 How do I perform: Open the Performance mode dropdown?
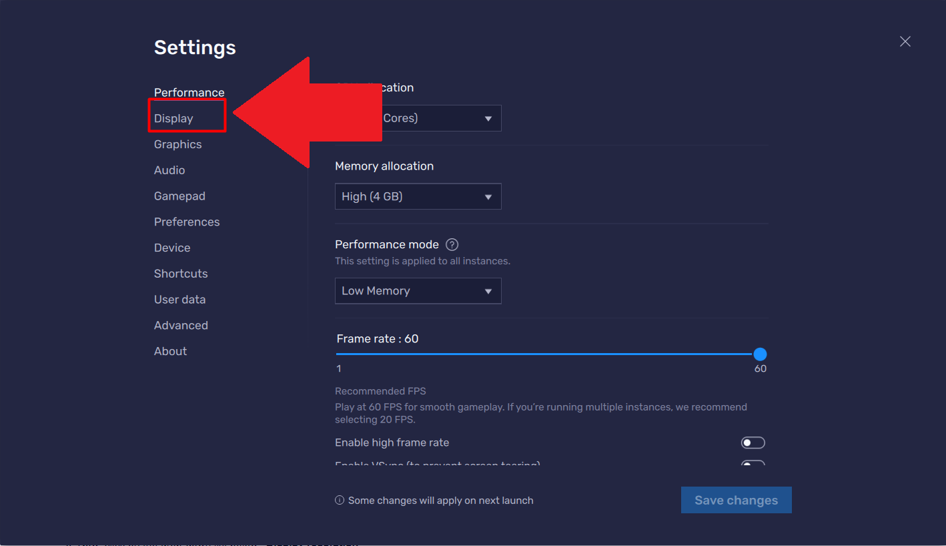pos(418,291)
